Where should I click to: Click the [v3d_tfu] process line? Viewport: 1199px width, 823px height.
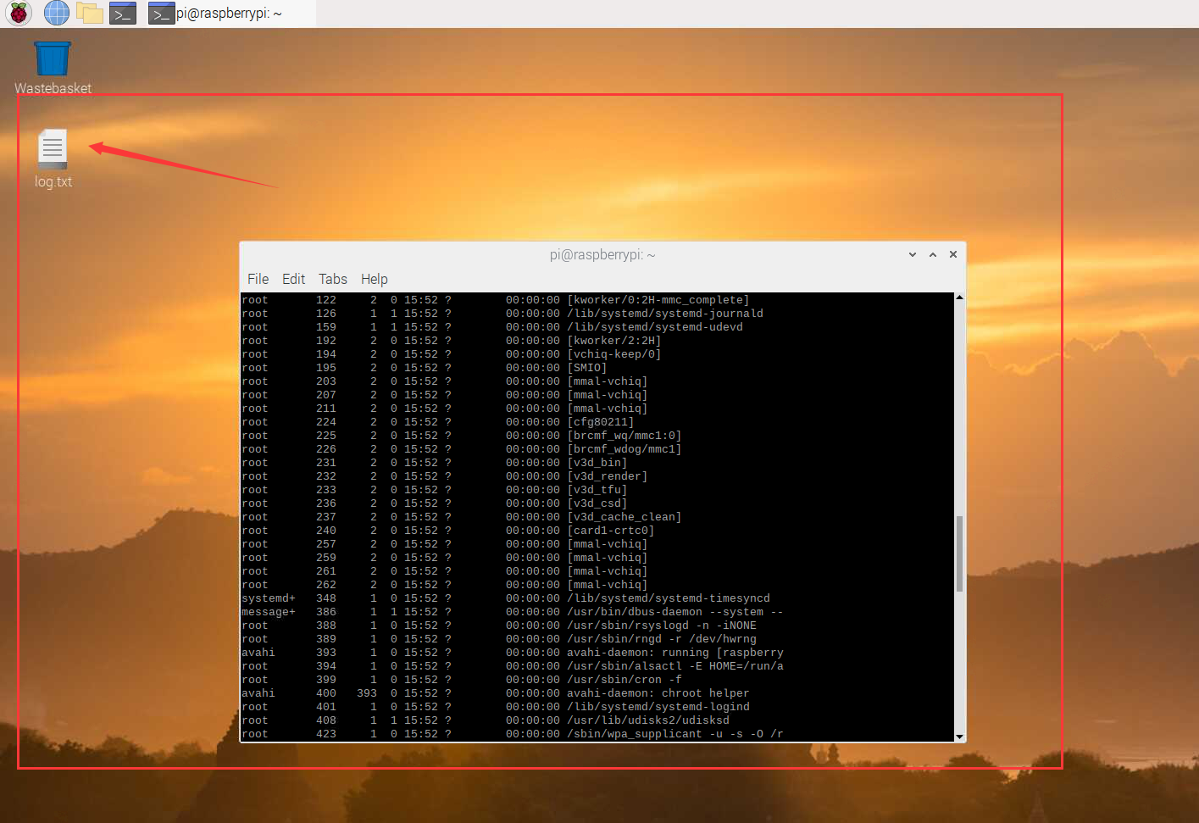pos(435,490)
